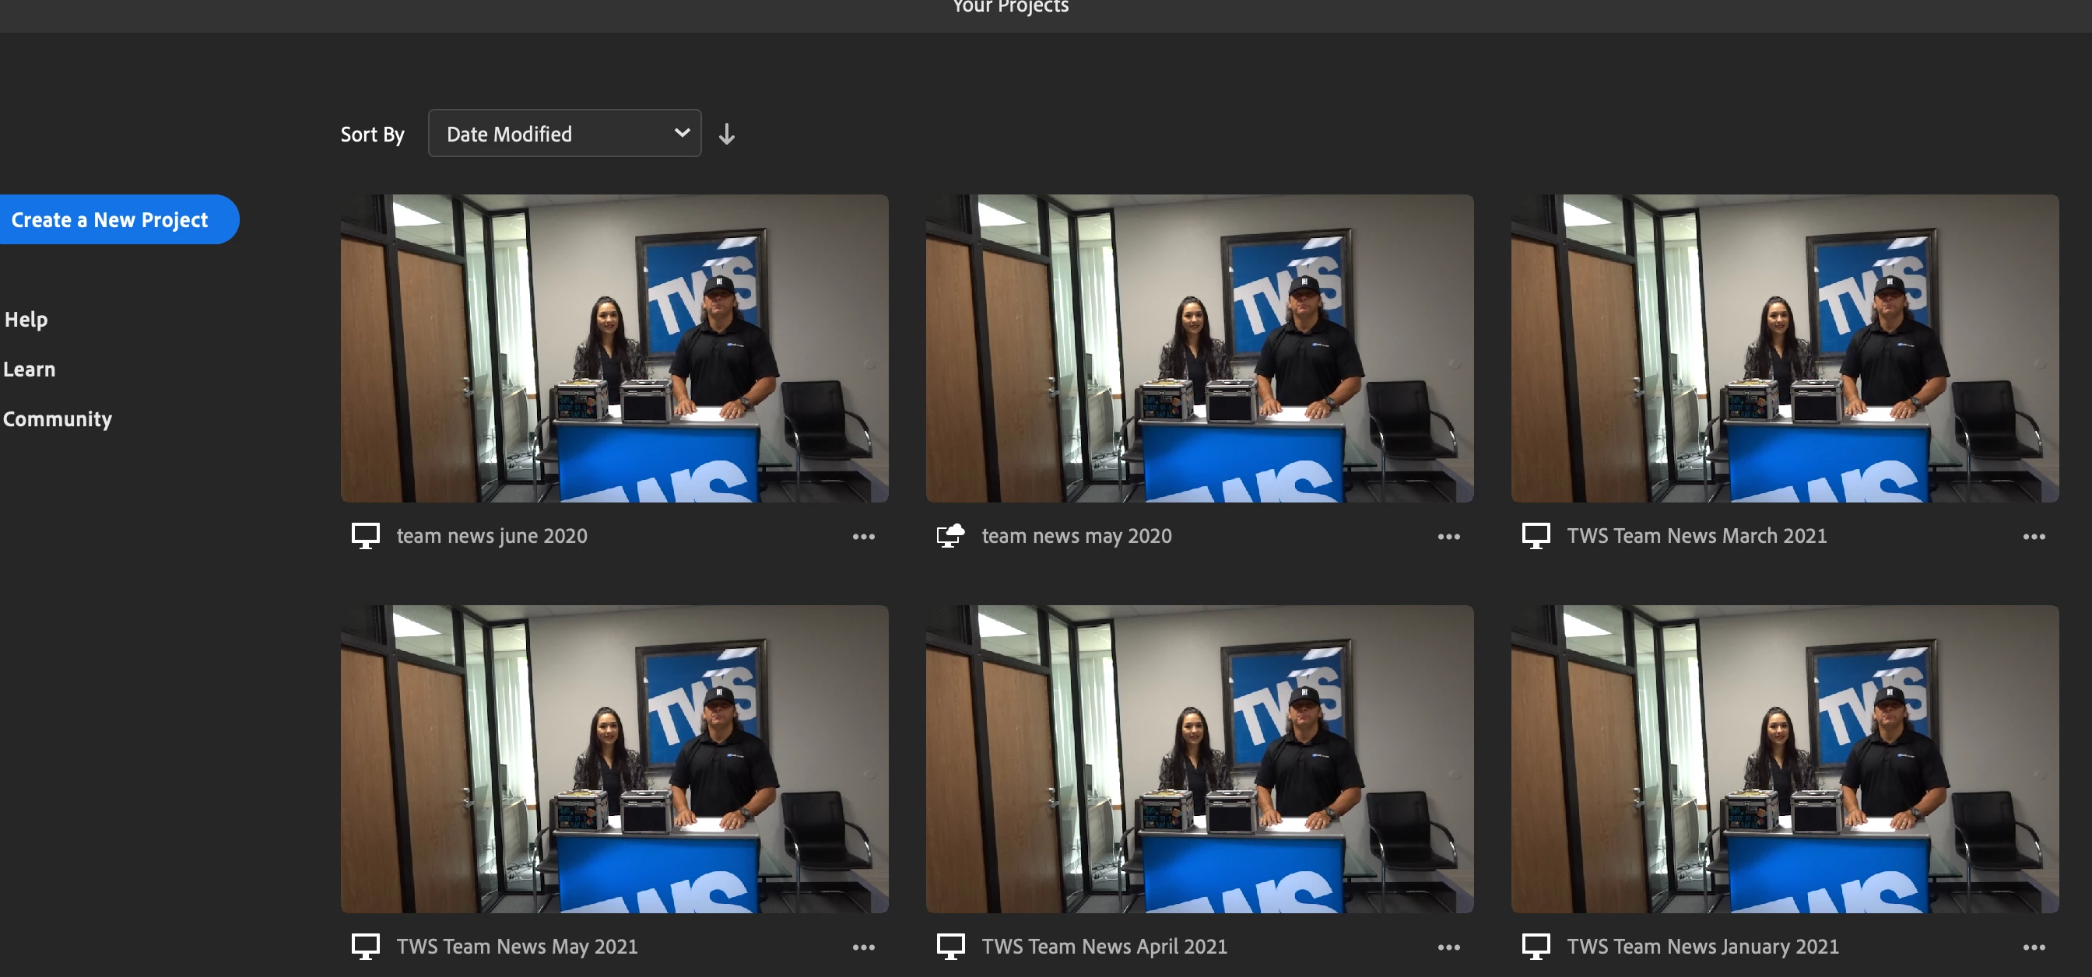
Task: Go to the Community page
Action: 57,418
